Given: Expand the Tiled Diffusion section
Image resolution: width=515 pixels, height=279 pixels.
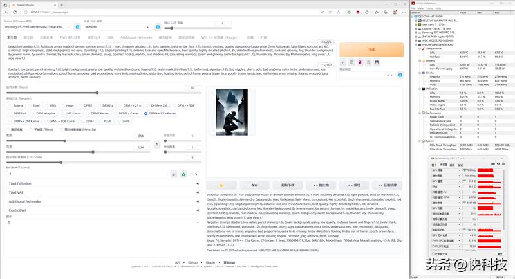Looking at the screenshot, I should [x=103, y=184].
